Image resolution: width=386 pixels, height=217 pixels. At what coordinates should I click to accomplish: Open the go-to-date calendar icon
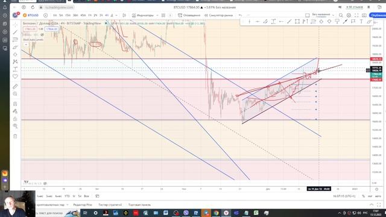point(97,196)
